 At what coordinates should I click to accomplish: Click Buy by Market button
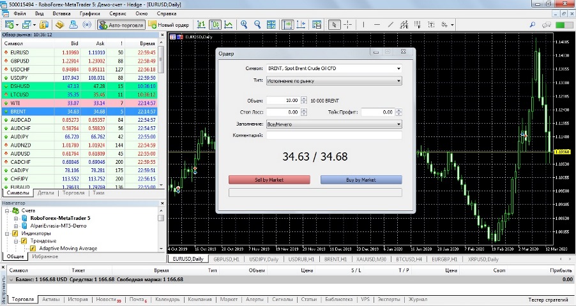click(x=361, y=180)
